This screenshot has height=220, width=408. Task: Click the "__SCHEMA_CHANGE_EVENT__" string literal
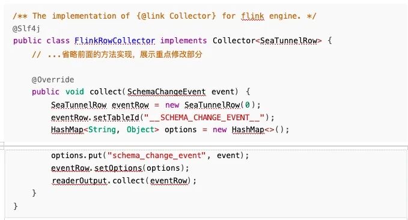click(204, 117)
